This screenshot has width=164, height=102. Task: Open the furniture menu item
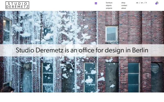(109, 3)
